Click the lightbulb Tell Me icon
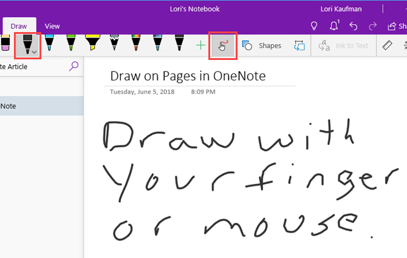Viewport: 407px width, 258px height. pyautogui.click(x=314, y=26)
